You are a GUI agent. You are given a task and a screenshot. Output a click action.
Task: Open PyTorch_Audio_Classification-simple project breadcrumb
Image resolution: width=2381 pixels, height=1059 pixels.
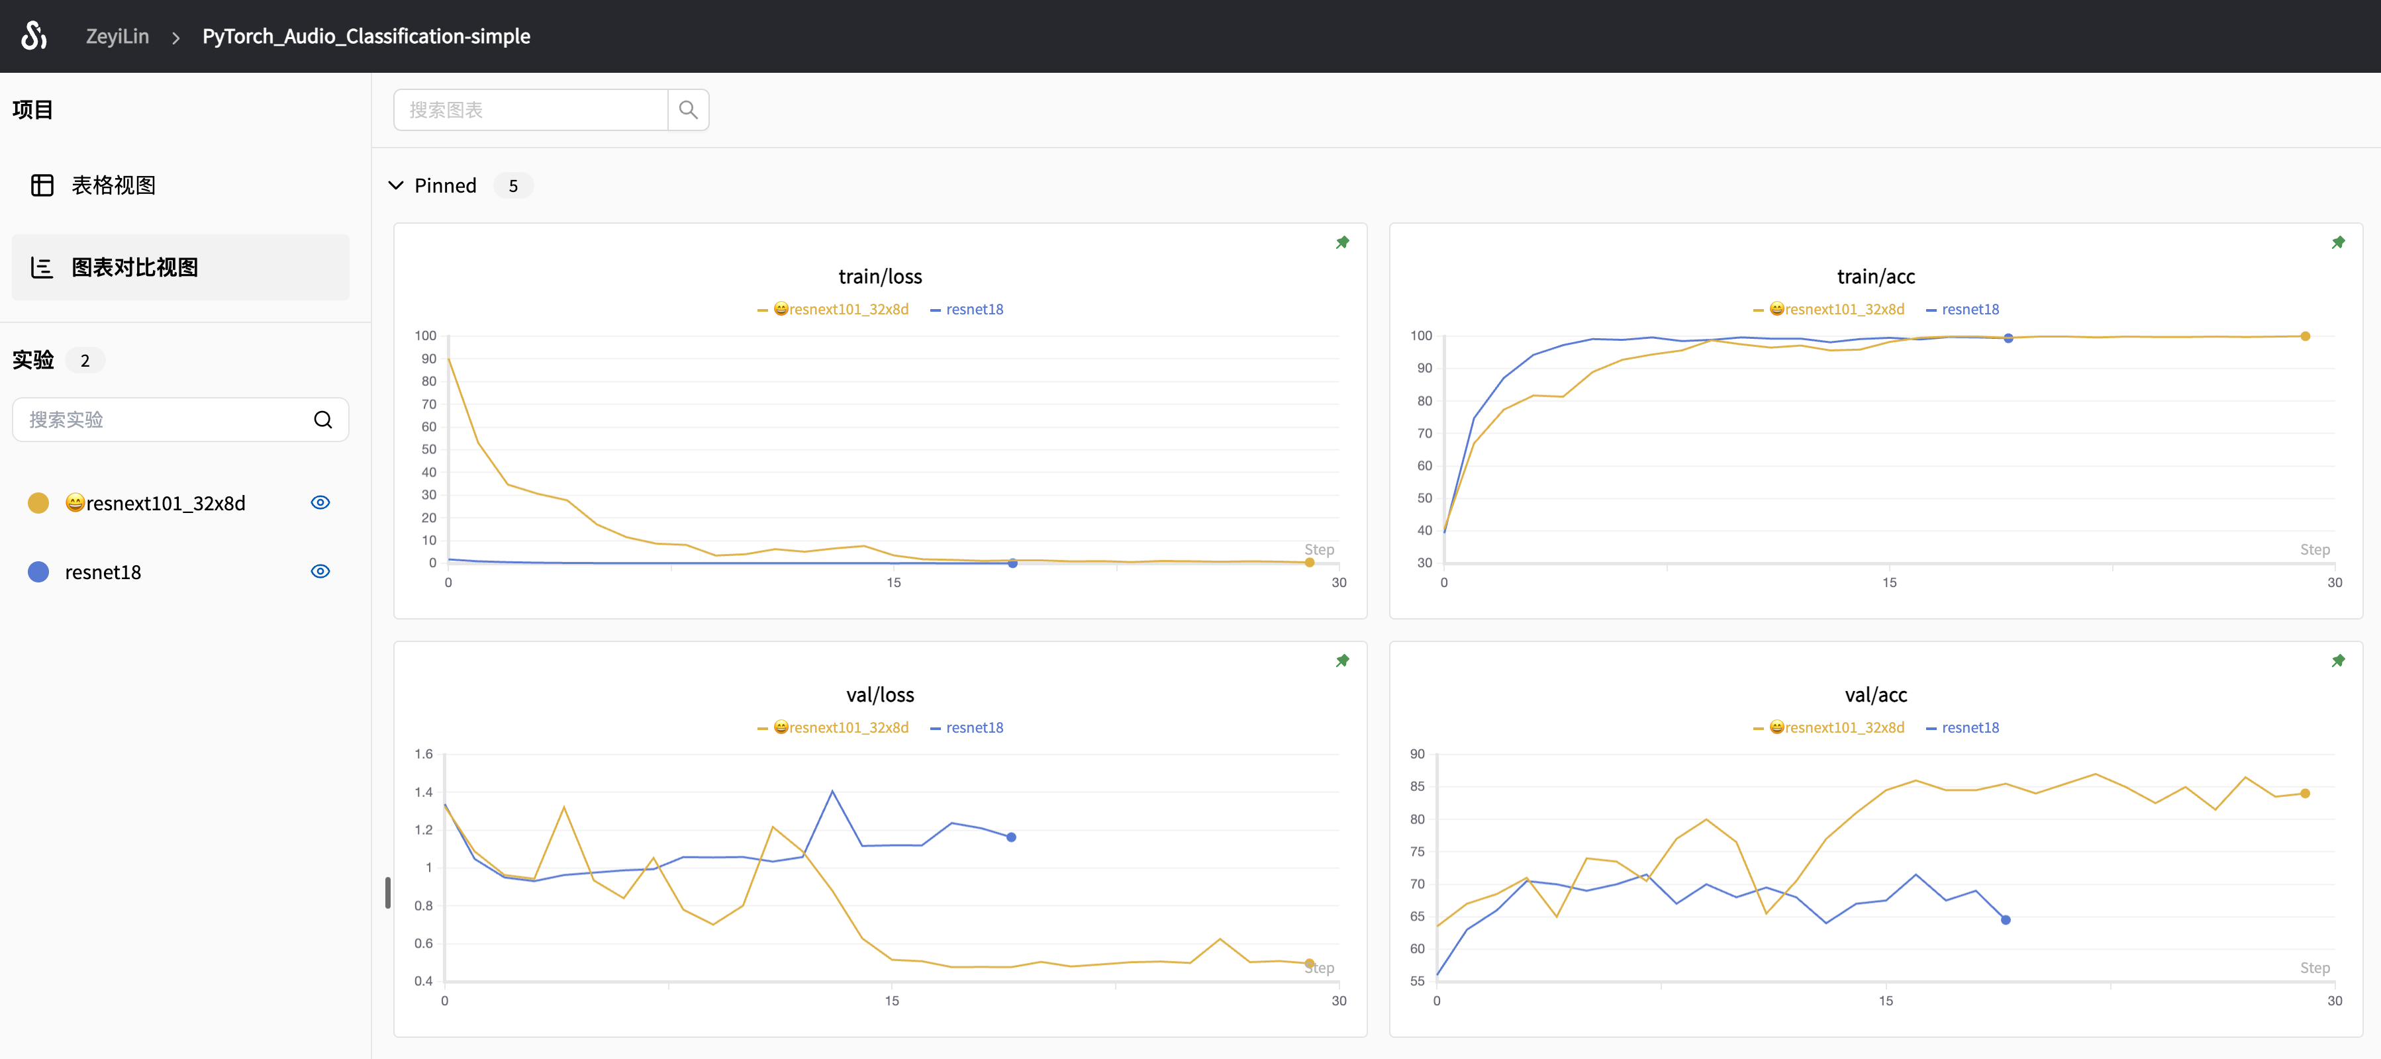coord(366,36)
